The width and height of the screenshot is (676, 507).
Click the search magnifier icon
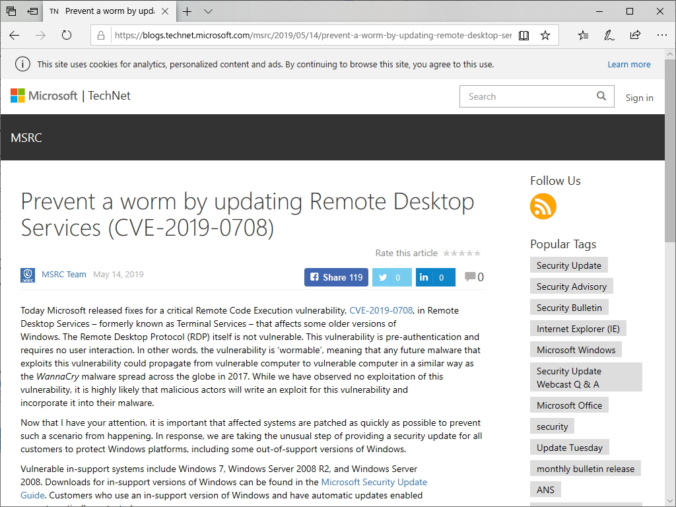pyautogui.click(x=601, y=96)
